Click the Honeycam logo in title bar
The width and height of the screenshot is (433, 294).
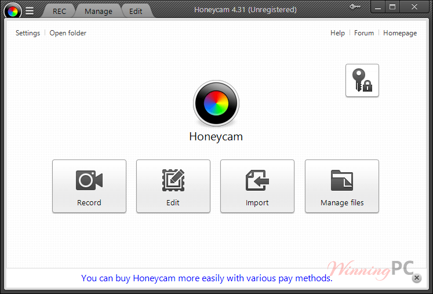coord(13,11)
